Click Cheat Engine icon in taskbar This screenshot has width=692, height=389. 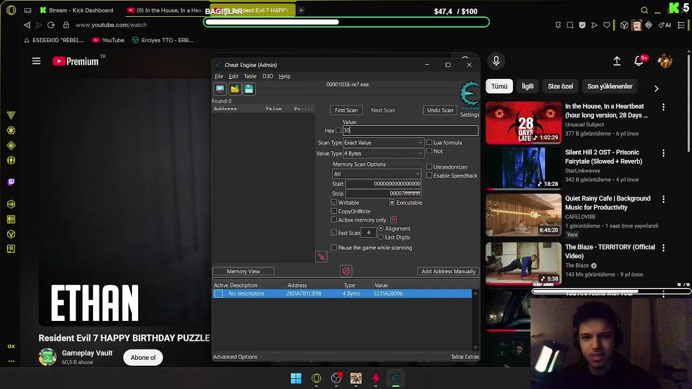[x=396, y=378]
